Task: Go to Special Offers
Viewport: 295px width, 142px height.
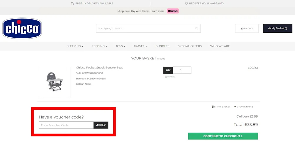Action: coord(190,46)
